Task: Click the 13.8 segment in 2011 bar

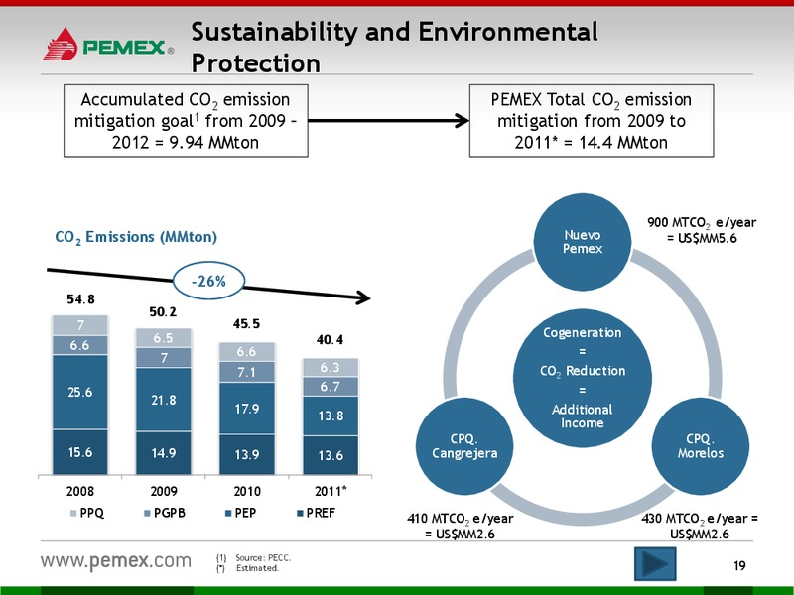Action: [331, 416]
